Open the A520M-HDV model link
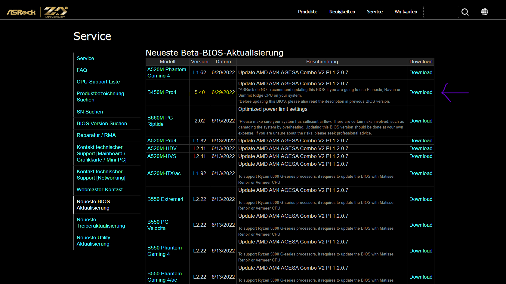Image resolution: width=506 pixels, height=284 pixels. pyautogui.click(x=162, y=148)
